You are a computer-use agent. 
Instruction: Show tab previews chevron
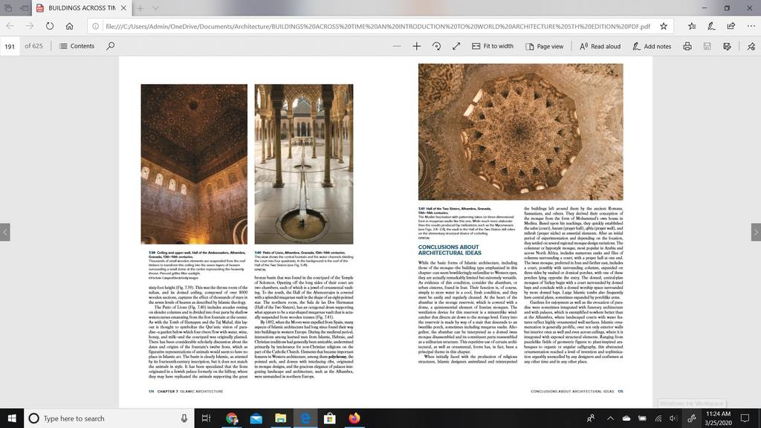(155, 7)
